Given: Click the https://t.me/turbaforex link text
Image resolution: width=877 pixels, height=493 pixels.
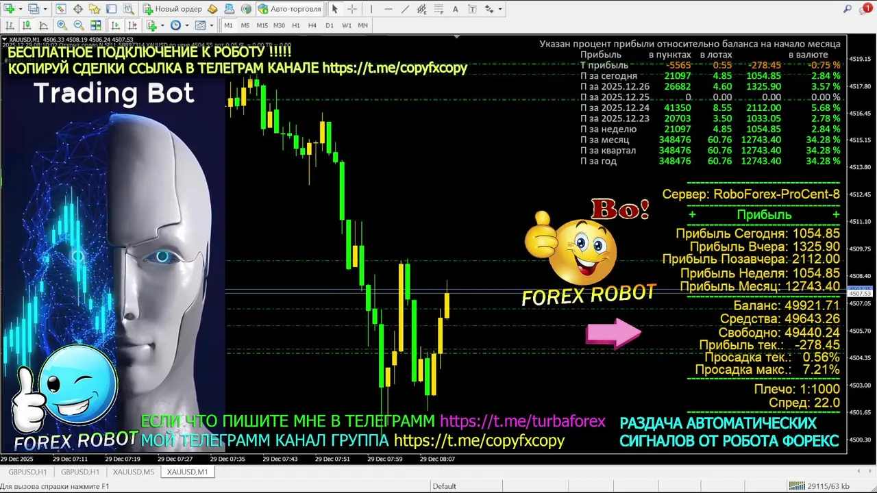Looking at the screenshot, I should tap(523, 421).
